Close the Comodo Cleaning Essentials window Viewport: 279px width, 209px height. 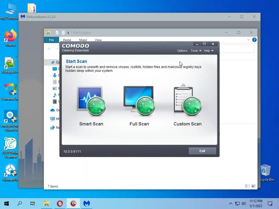(x=213, y=44)
